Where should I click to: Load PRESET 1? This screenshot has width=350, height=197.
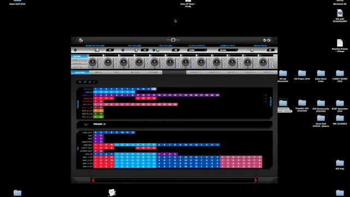coord(196,72)
